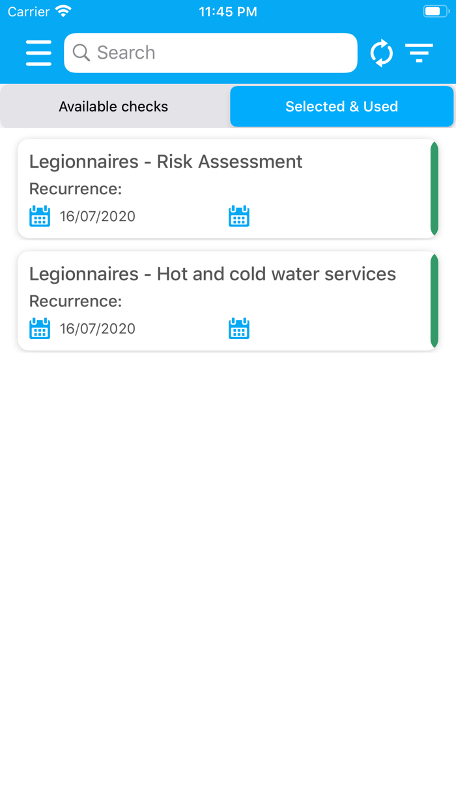The image size is (456, 811).
Task: Tap green status bar on Hot and cold water card
Action: click(x=435, y=301)
